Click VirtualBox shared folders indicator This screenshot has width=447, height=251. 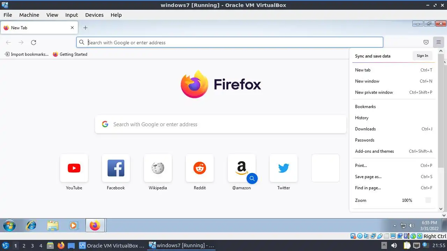(x=387, y=236)
